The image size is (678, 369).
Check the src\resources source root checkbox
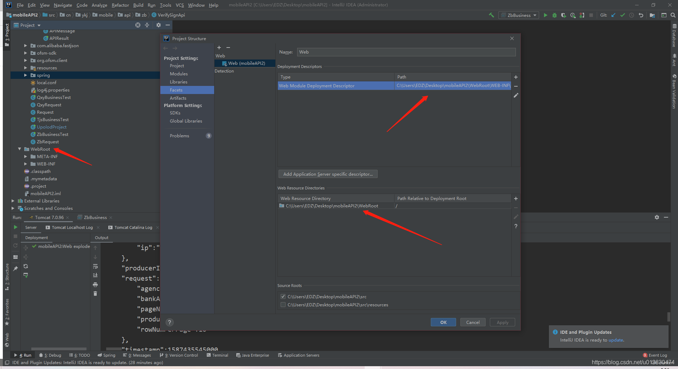[283, 305]
